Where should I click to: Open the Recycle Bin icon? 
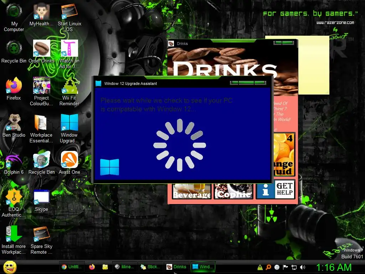point(14,52)
